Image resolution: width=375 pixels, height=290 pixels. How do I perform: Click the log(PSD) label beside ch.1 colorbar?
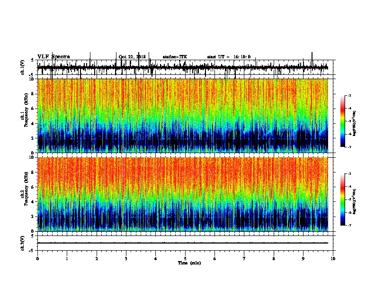coord(355,123)
